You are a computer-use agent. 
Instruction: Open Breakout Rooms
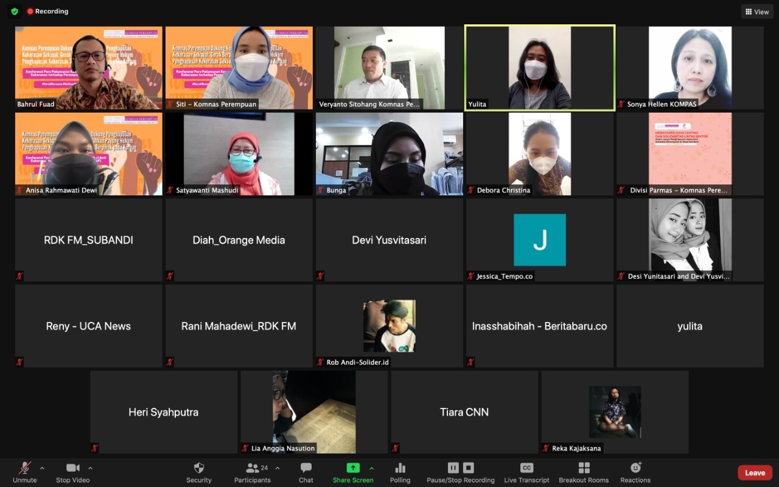pos(584,468)
